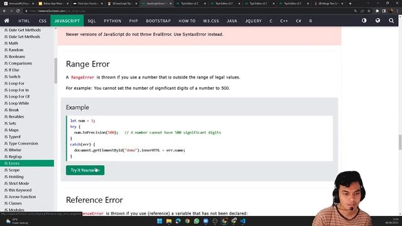The width and height of the screenshot is (402, 226).
Task: Open W3.CSS tutorial menu
Action: click(x=211, y=21)
